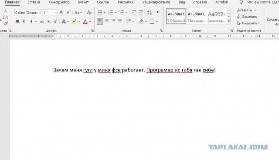Center align the text

[106, 21]
